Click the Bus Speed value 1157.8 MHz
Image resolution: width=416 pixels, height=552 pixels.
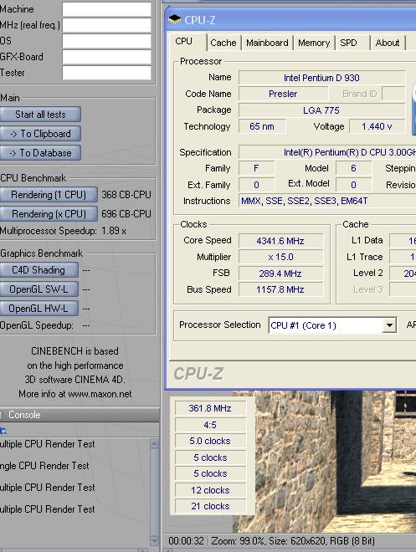tap(280, 289)
